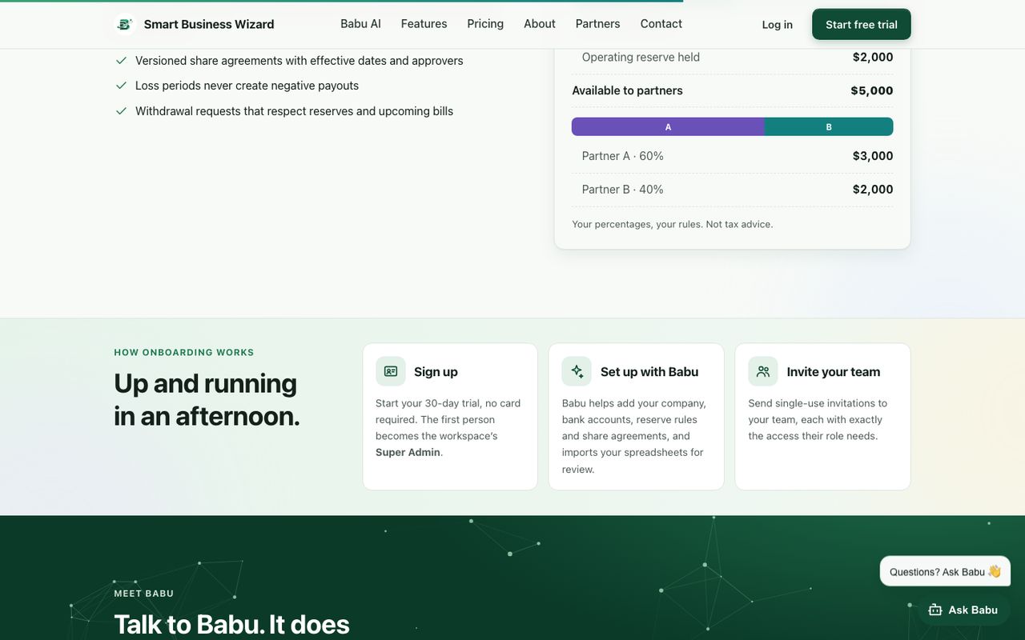
Task: Go to the Contact page
Action: [661, 24]
